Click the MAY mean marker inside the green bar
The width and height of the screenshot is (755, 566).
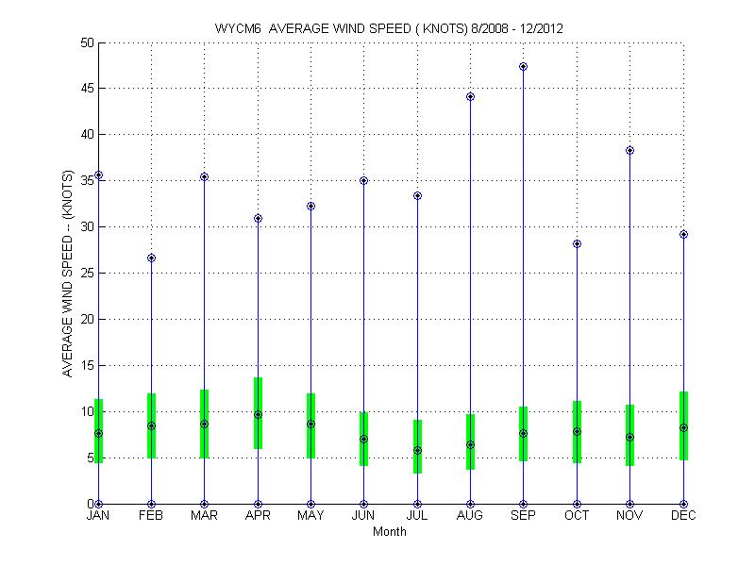click(311, 424)
